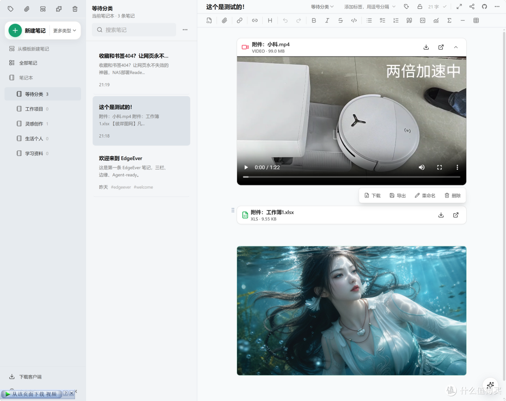Select 导出 in the attachment popup menu

click(398, 196)
